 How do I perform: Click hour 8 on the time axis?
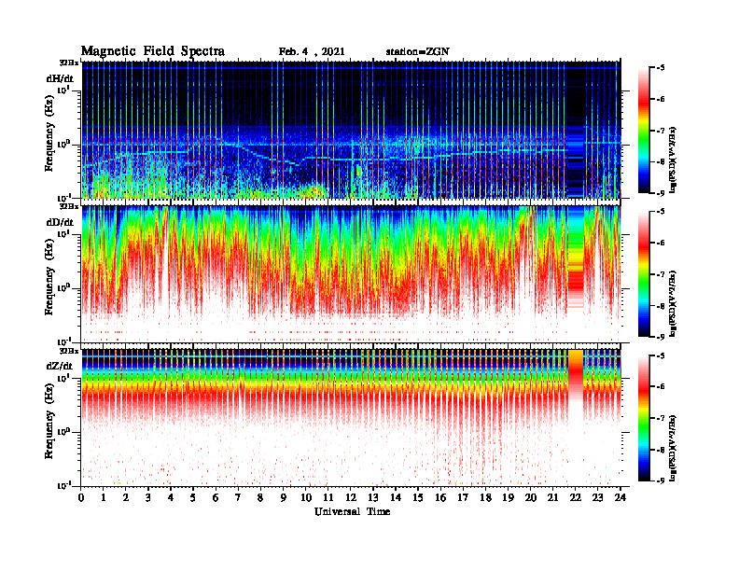260,497
